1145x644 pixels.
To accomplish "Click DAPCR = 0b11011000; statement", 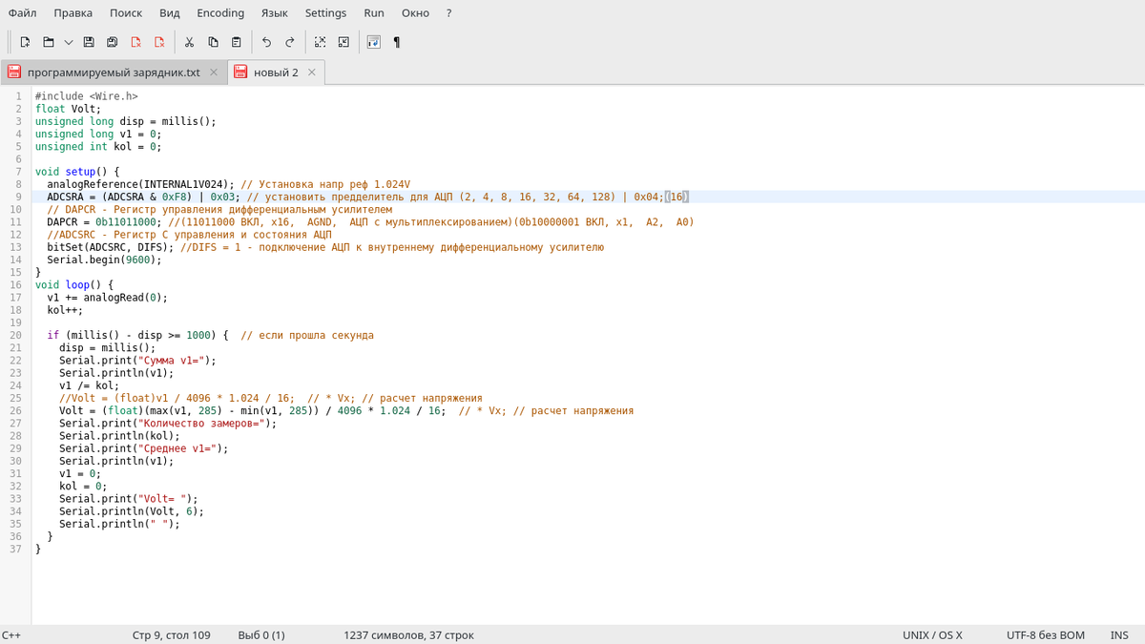I will tap(104, 221).
